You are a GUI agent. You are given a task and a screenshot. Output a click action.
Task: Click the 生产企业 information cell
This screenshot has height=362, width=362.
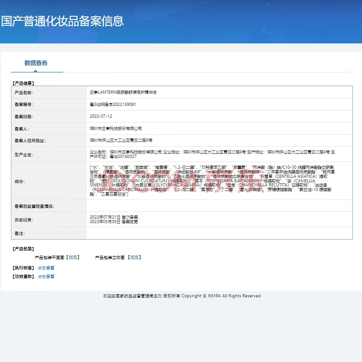[x=219, y=154]
